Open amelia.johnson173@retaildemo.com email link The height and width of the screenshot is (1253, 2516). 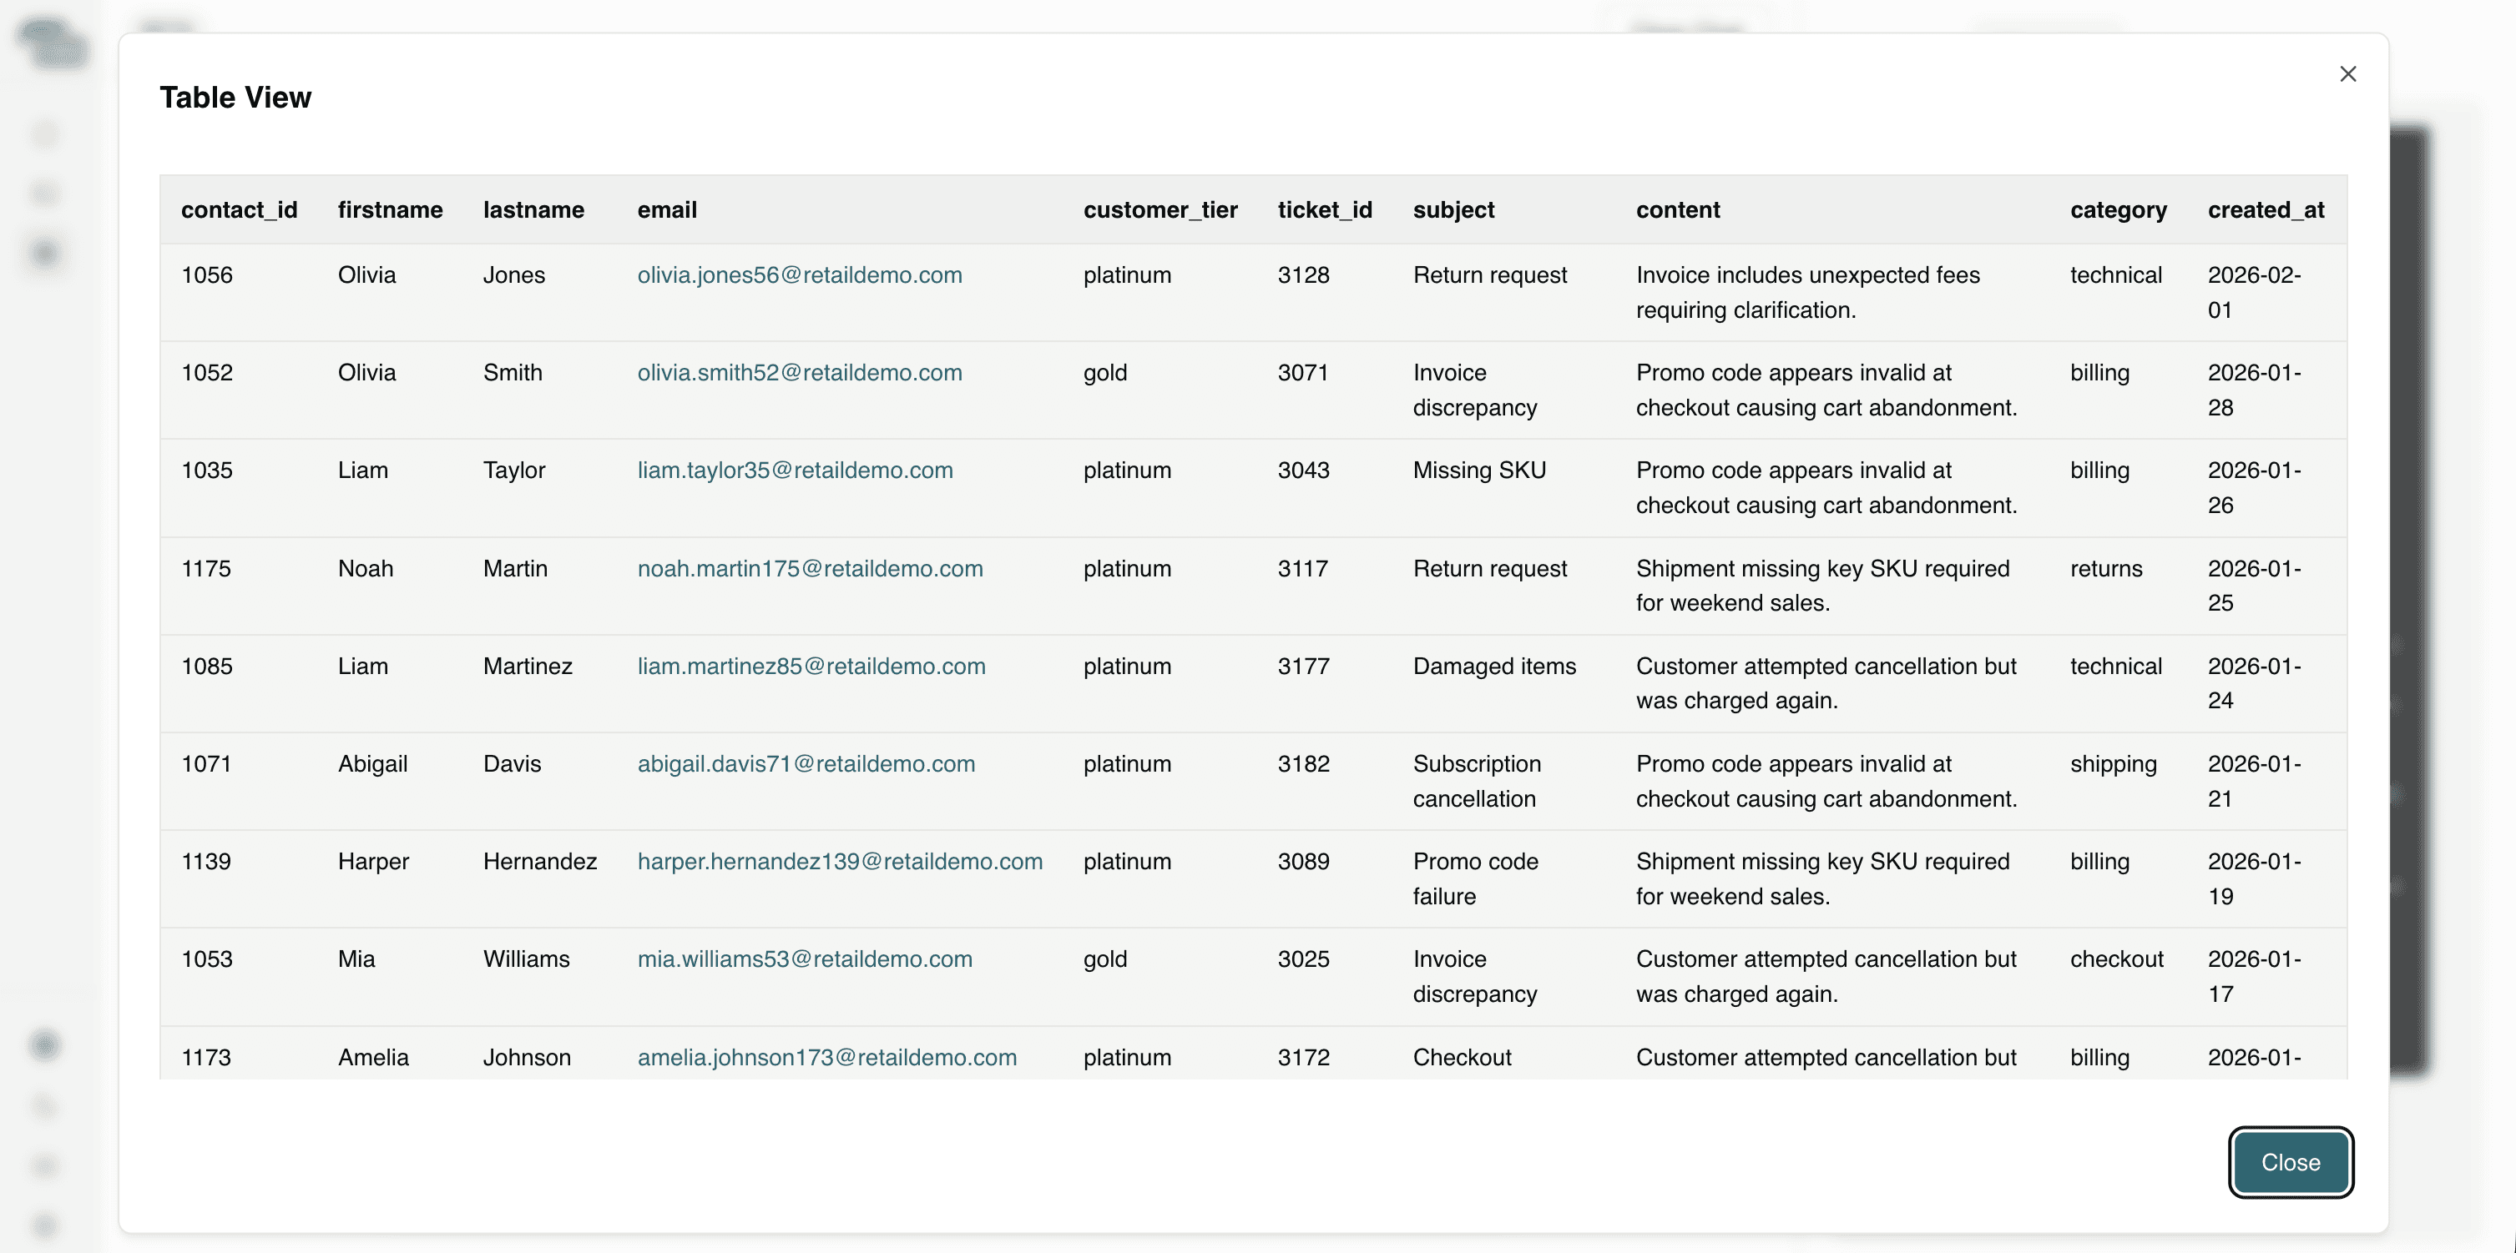826,1057
